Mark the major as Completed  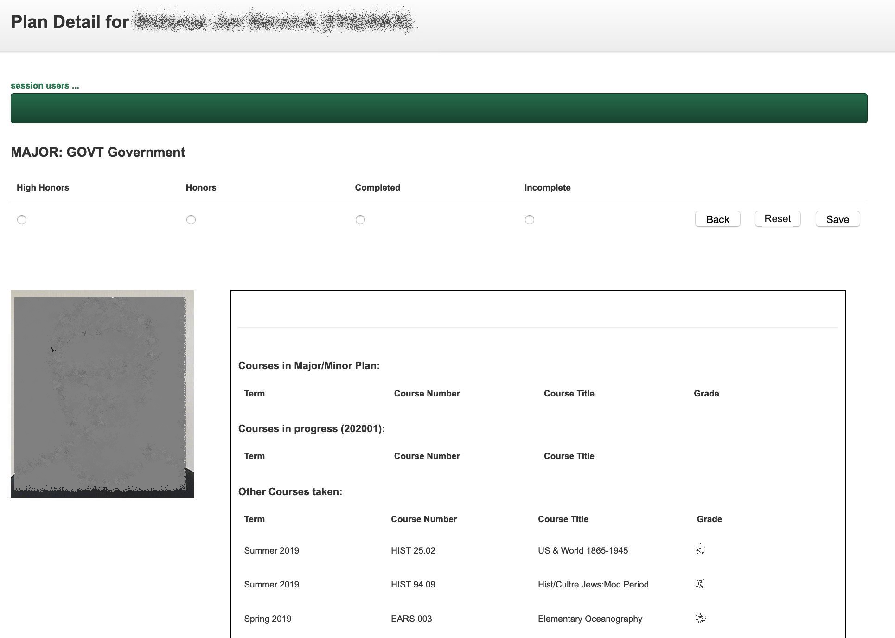tap(360, 220)
